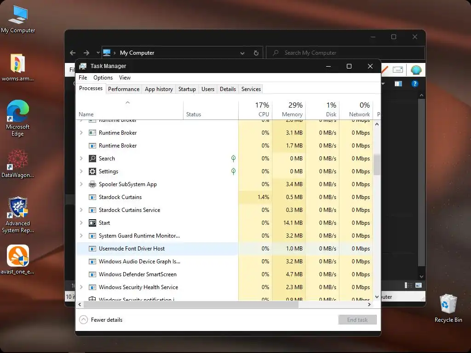Open Help in the My Computer window
Viewport: 471px width, 353px height.
click(414, 84)
